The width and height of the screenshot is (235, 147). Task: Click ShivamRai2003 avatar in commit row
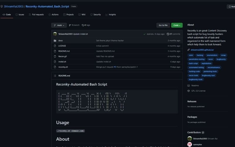tap(55, 34)
